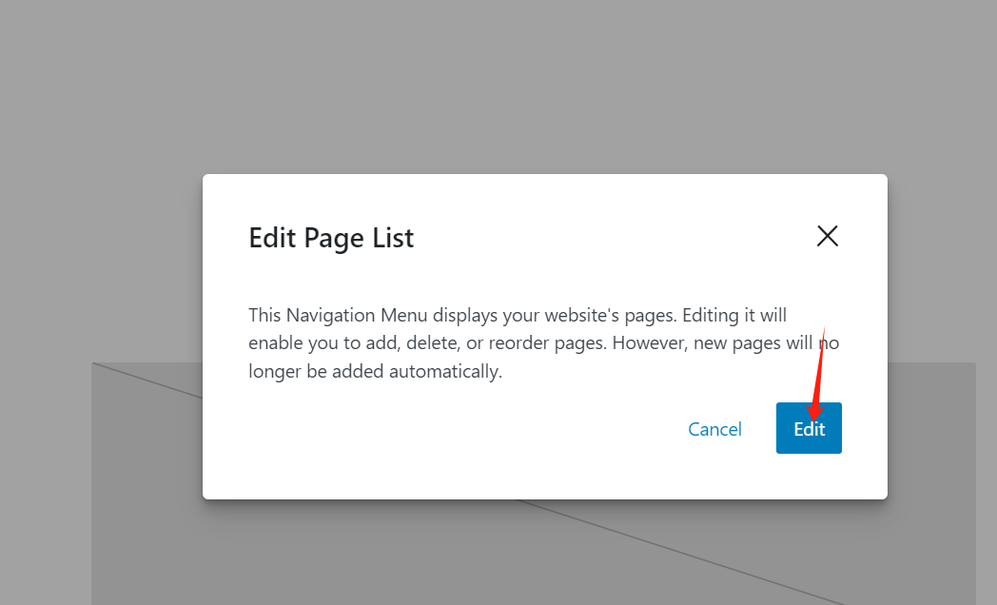Click the Edit Page List heading
This screenshot has width=997, height=605.
click(331, 238)
